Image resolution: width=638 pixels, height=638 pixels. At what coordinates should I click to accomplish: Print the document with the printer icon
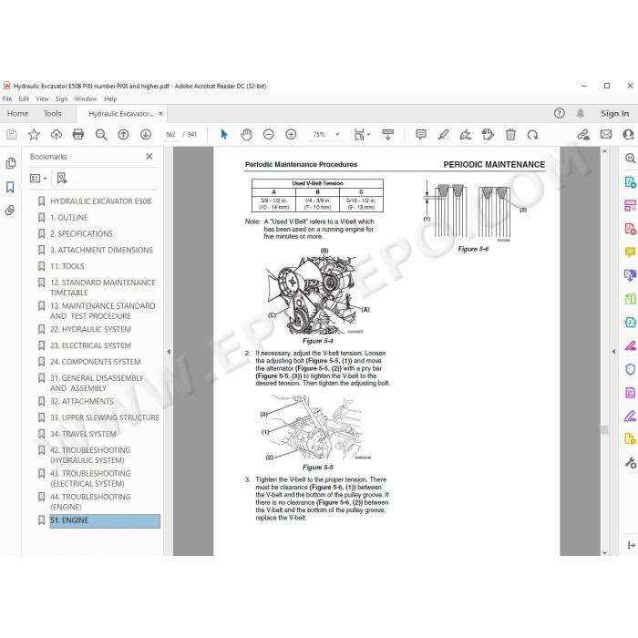click(x=78, y=134)
